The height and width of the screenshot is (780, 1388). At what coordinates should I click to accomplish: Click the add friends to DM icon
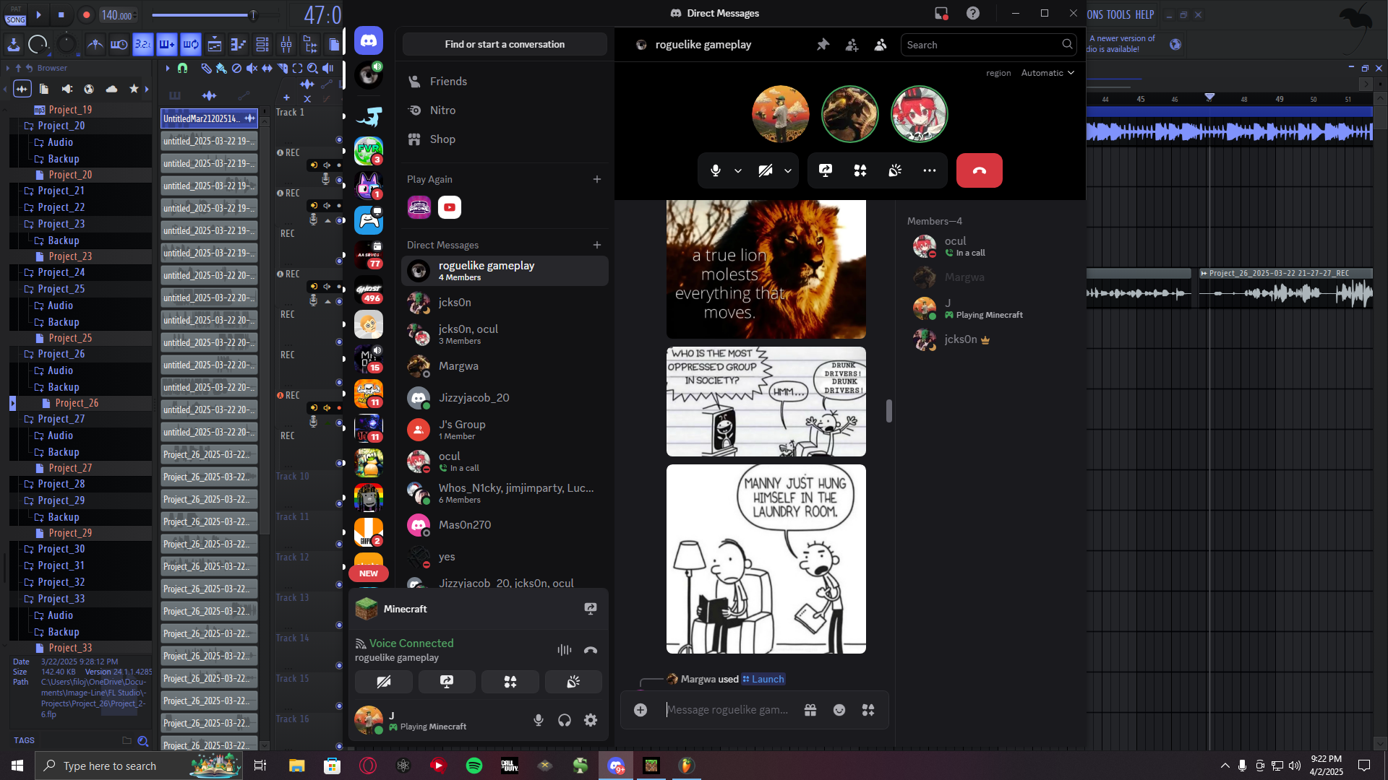point(852,45)
